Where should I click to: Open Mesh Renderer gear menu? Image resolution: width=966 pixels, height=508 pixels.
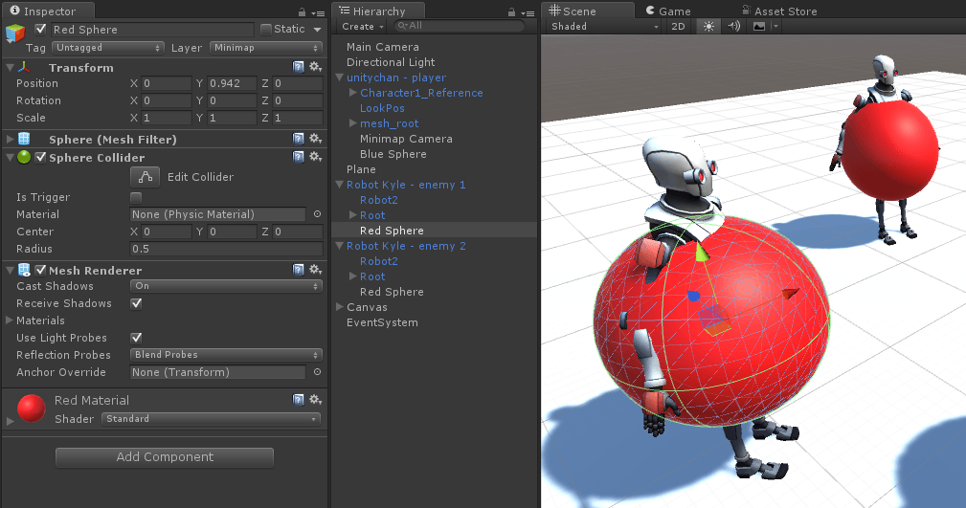pos(315,269)
